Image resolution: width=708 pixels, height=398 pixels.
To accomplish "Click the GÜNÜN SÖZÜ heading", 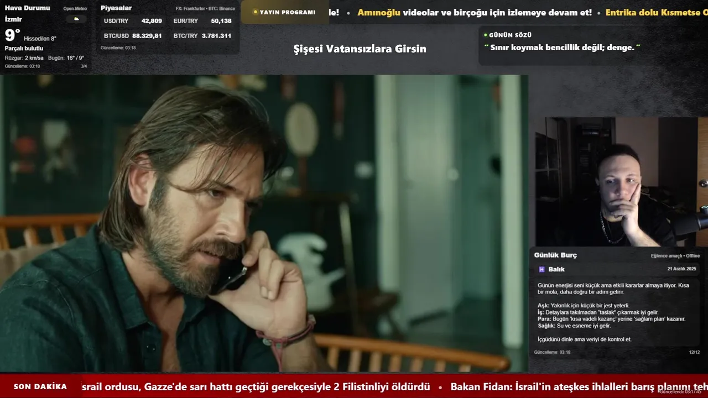I will [510, 35].
